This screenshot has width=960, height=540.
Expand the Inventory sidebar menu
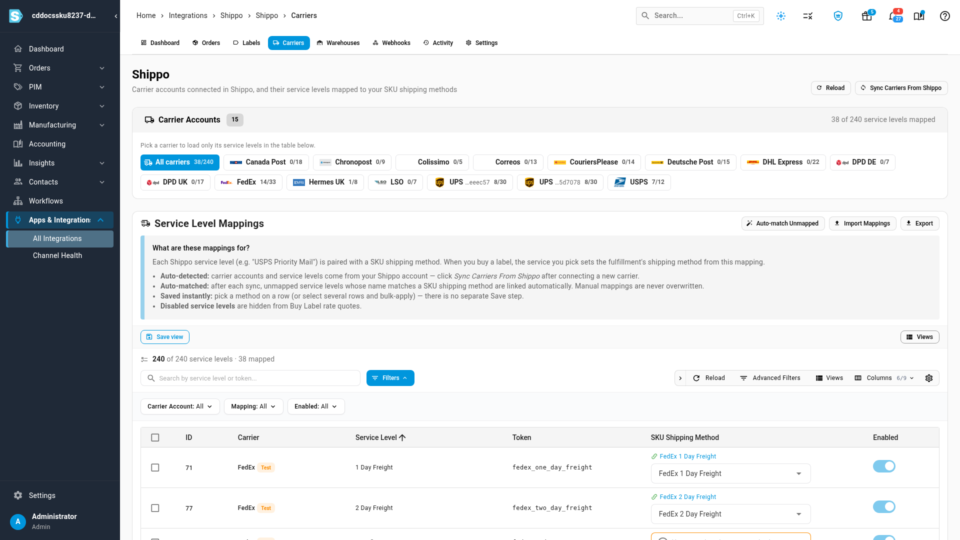60,106
